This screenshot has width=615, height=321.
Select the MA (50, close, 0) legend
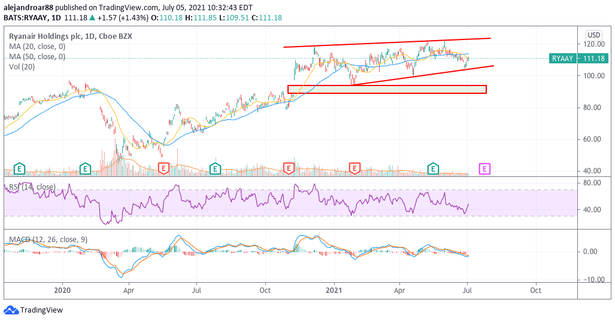tap(37, 56)
